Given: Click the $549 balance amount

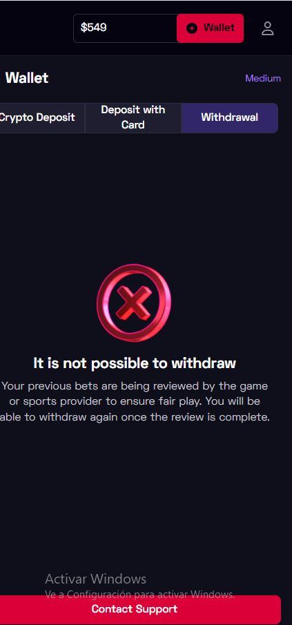Looking at the screenshot, I should click(x=94, y=28).
